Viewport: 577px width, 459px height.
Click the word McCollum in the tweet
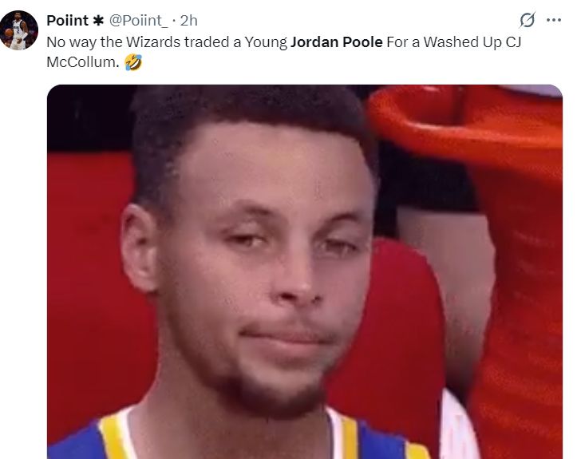pyautogui.click(x=83, y=62)
